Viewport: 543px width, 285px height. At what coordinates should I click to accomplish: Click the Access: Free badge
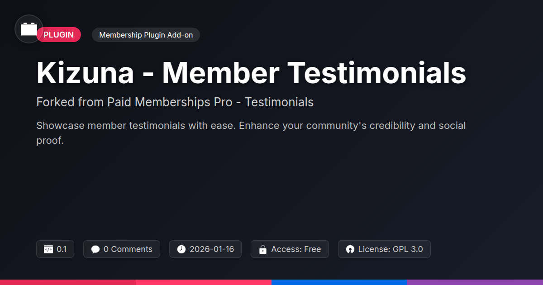click(290, 249)
